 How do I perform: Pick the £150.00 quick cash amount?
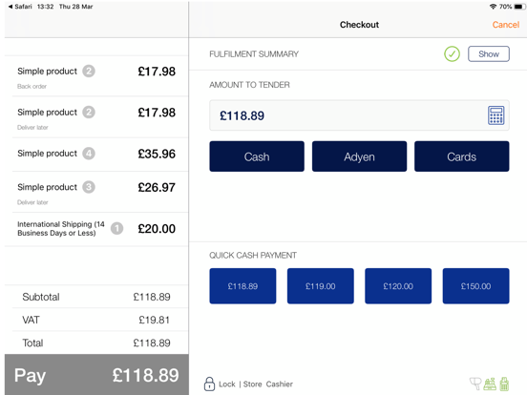475,286
